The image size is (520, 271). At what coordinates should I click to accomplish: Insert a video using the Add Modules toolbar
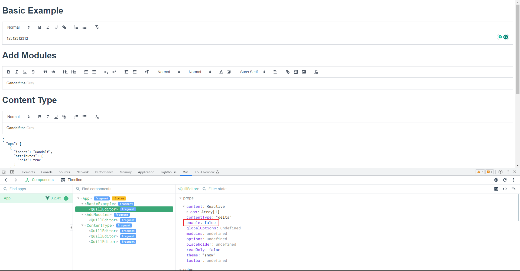point(296,72)
